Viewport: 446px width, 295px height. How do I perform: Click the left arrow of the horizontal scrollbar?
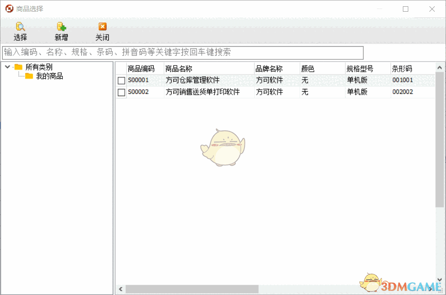120,289
